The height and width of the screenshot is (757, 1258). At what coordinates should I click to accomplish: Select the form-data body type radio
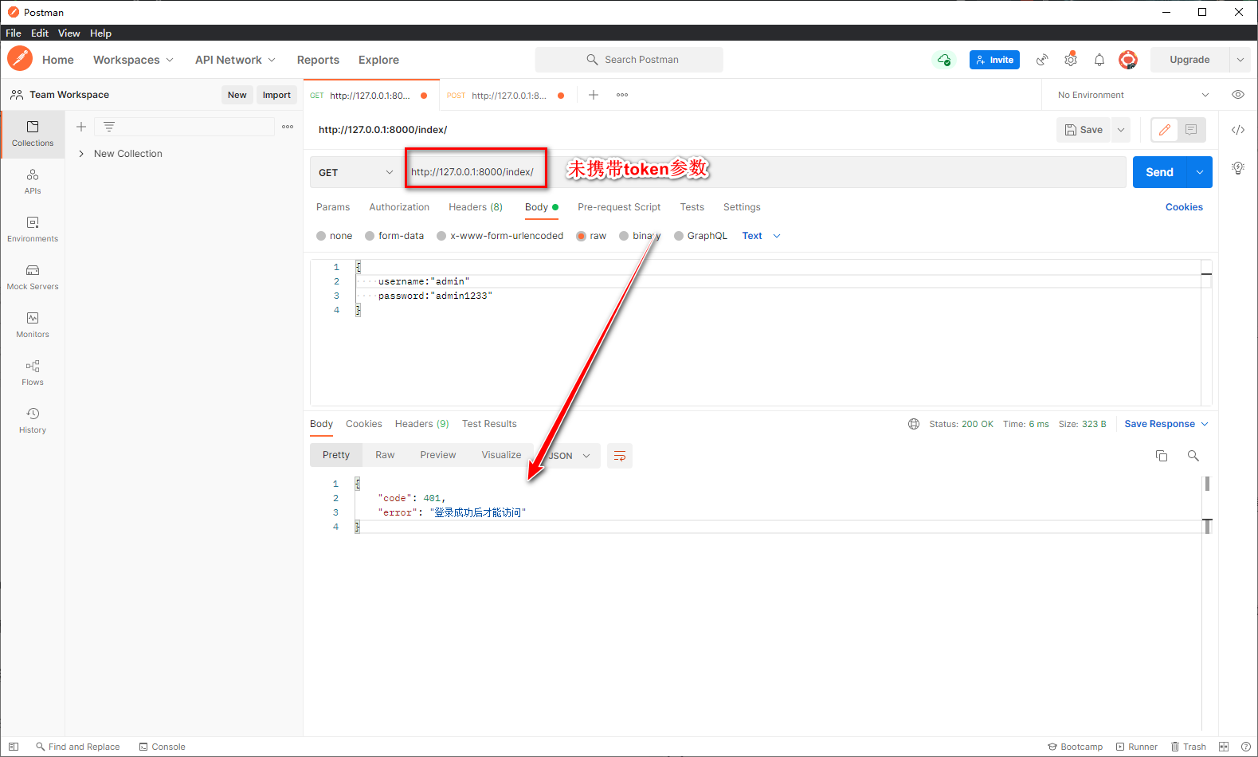(x=370, y=236)
